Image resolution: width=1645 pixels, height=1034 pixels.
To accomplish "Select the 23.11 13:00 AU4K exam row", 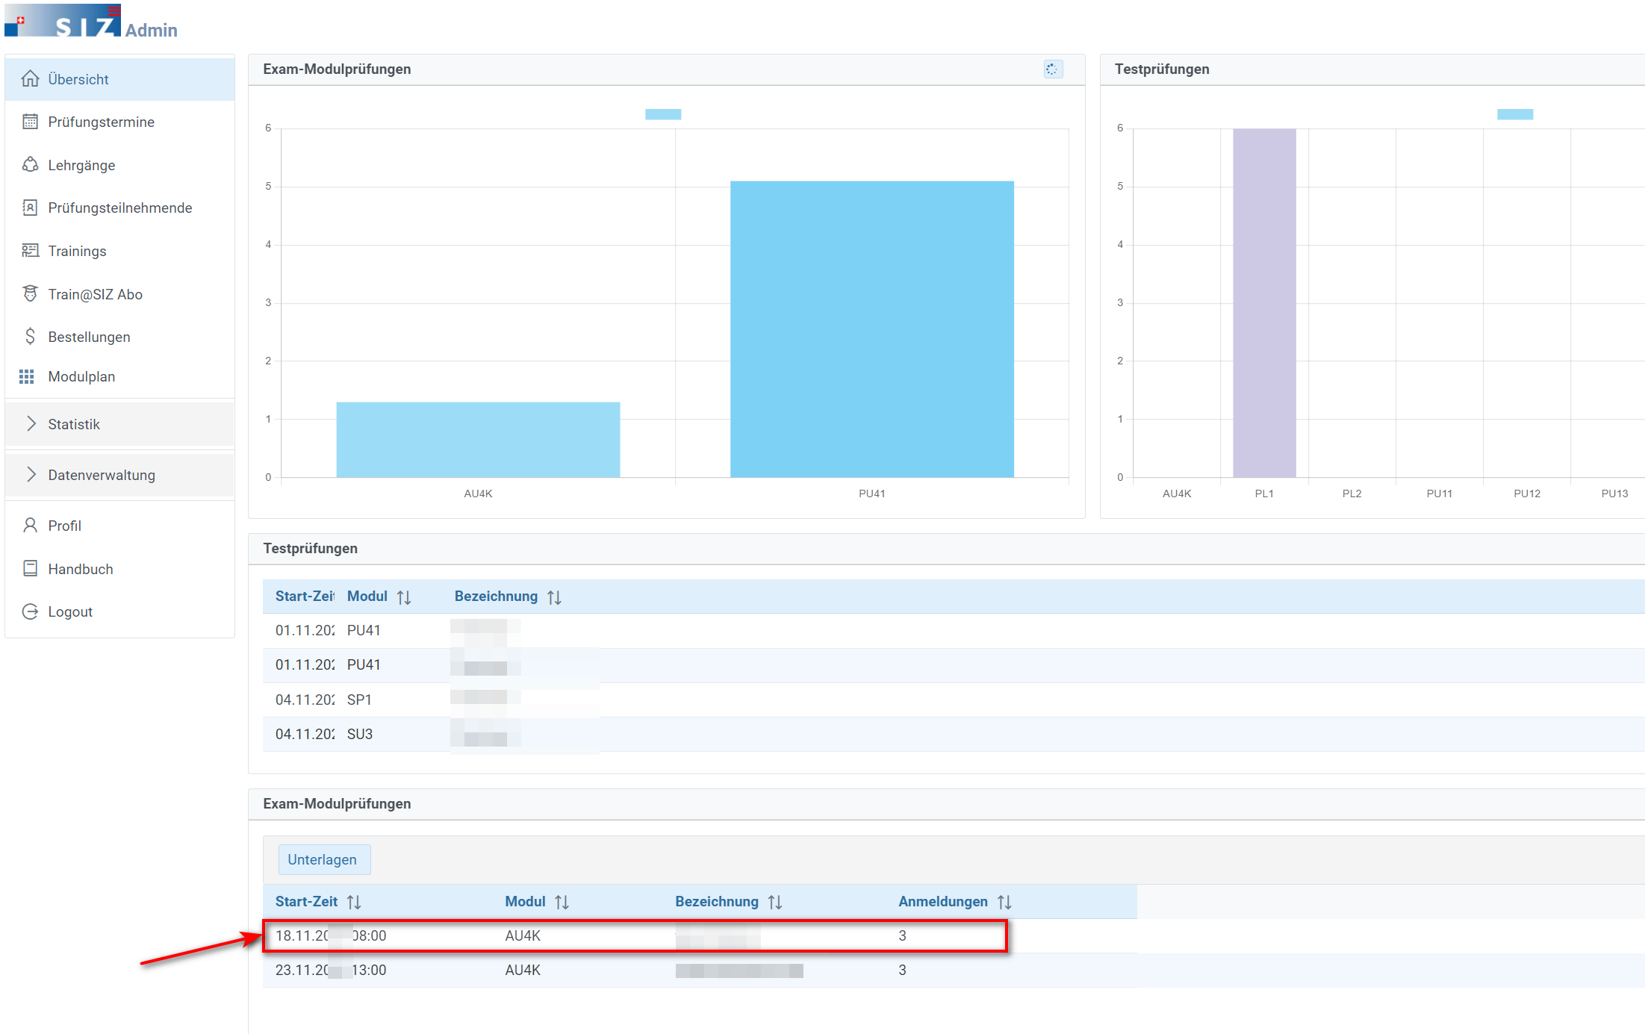I will pos(700,970).
